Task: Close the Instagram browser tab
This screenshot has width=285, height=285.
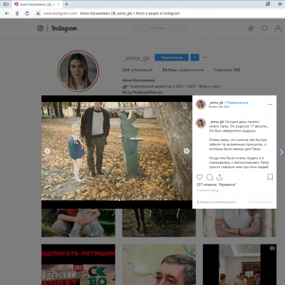Action: coord(58,4)
